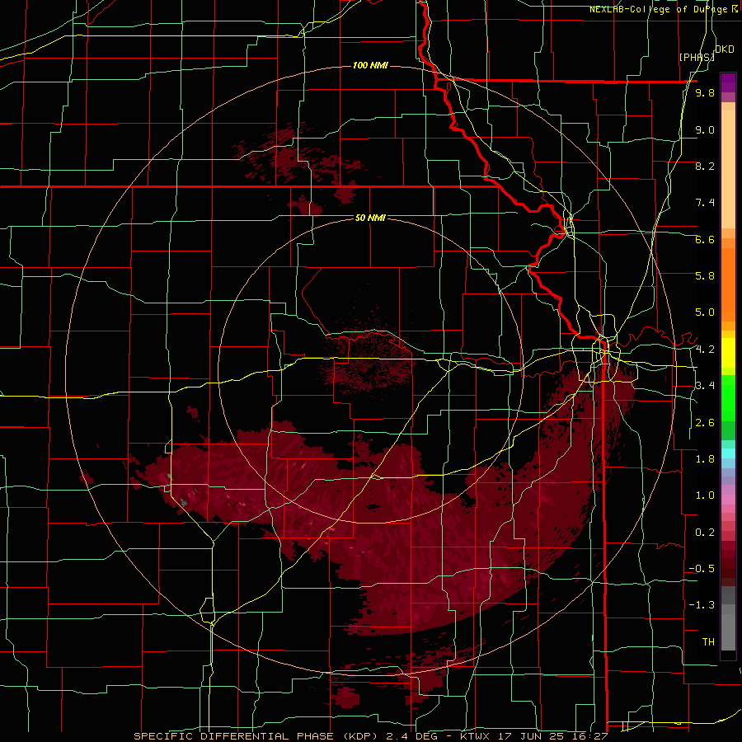Click the [PHAS] unit label
Screen dimensions: 742x742
click(x=697, y=57)
